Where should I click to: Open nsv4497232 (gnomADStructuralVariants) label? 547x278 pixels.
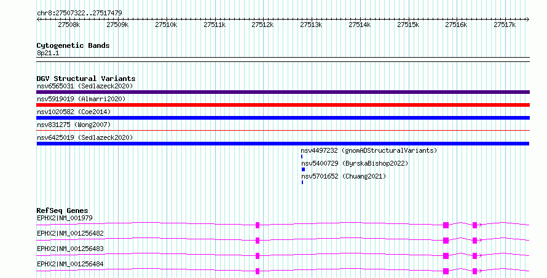(x=369, y=150)
